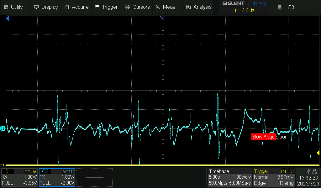This screenshot has height=188, width=321.
Task: Open the Acquire waveform icon
Action: coord(66,7)
